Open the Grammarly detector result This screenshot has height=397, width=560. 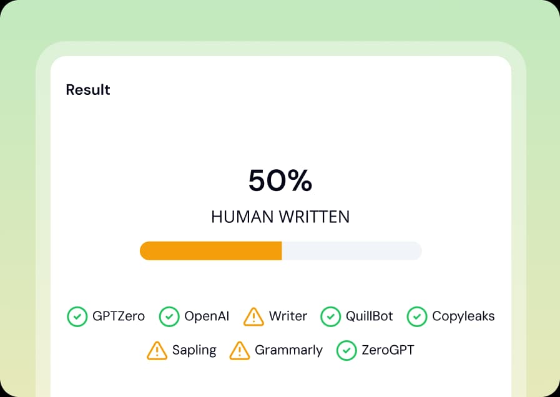pyautogui.click(x=288, y=350)
